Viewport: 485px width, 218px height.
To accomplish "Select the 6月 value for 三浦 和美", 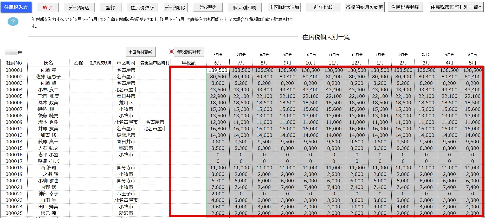I will pos(218,96).
